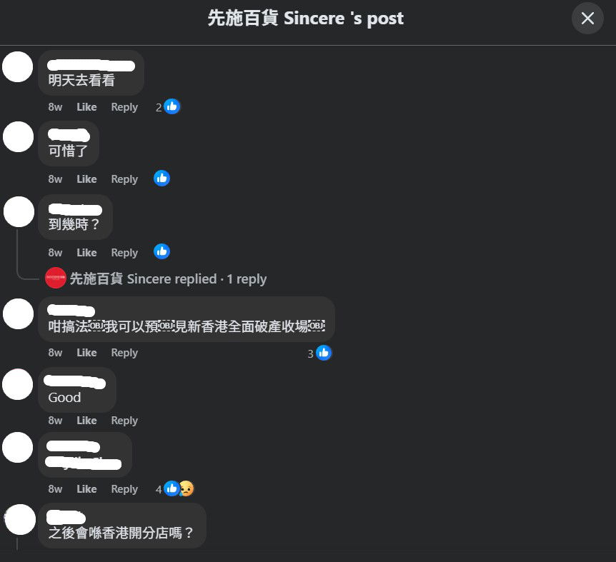Open avatar beside 之後會喺香港開分店嗎 comment
Screen dimensions: 616x562
tap(19, 520)
